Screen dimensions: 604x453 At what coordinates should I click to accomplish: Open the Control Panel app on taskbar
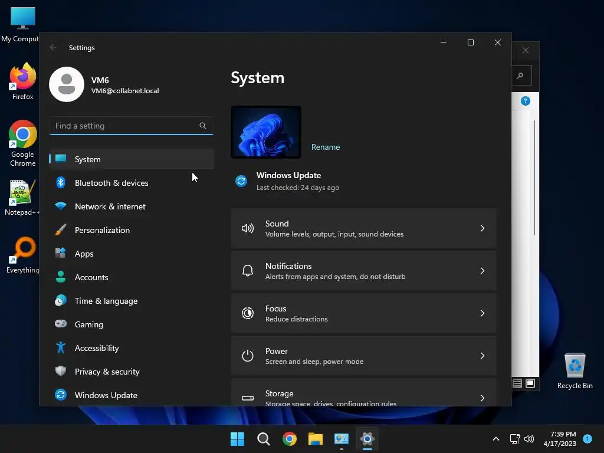[x=342, y=439]
